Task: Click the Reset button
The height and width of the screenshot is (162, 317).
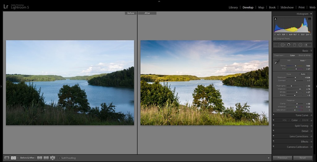Action: click(303, 158)
